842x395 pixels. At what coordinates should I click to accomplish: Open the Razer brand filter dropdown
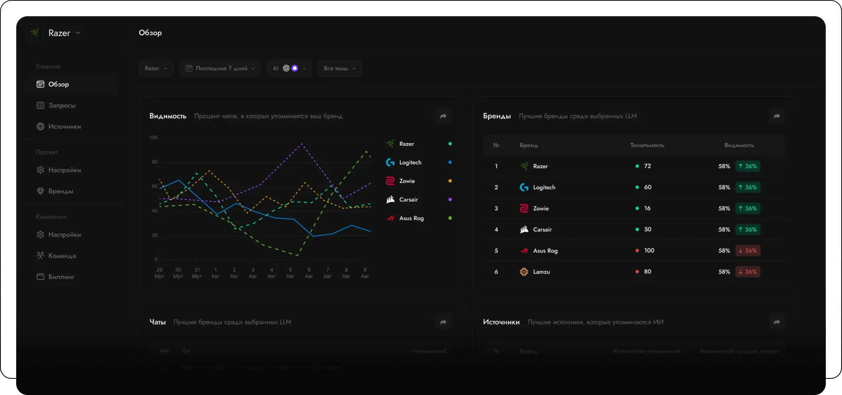(156, 68)
